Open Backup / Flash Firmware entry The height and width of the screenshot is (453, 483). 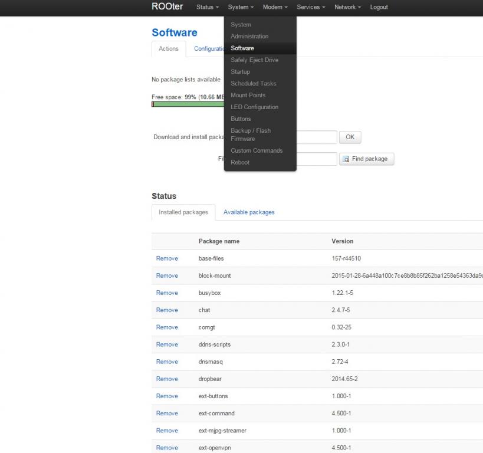(260, 134)
